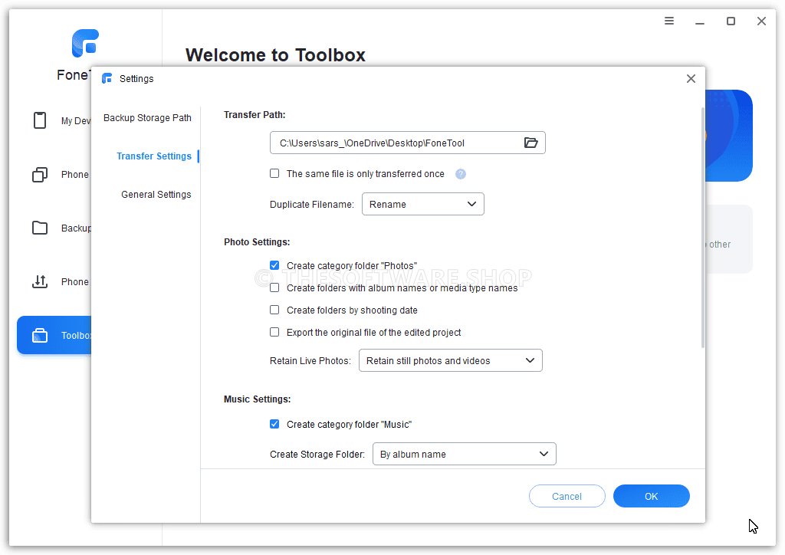Enable same file only transferred once
The height and width of the screenshot is (555, 785).
[274, 174]
